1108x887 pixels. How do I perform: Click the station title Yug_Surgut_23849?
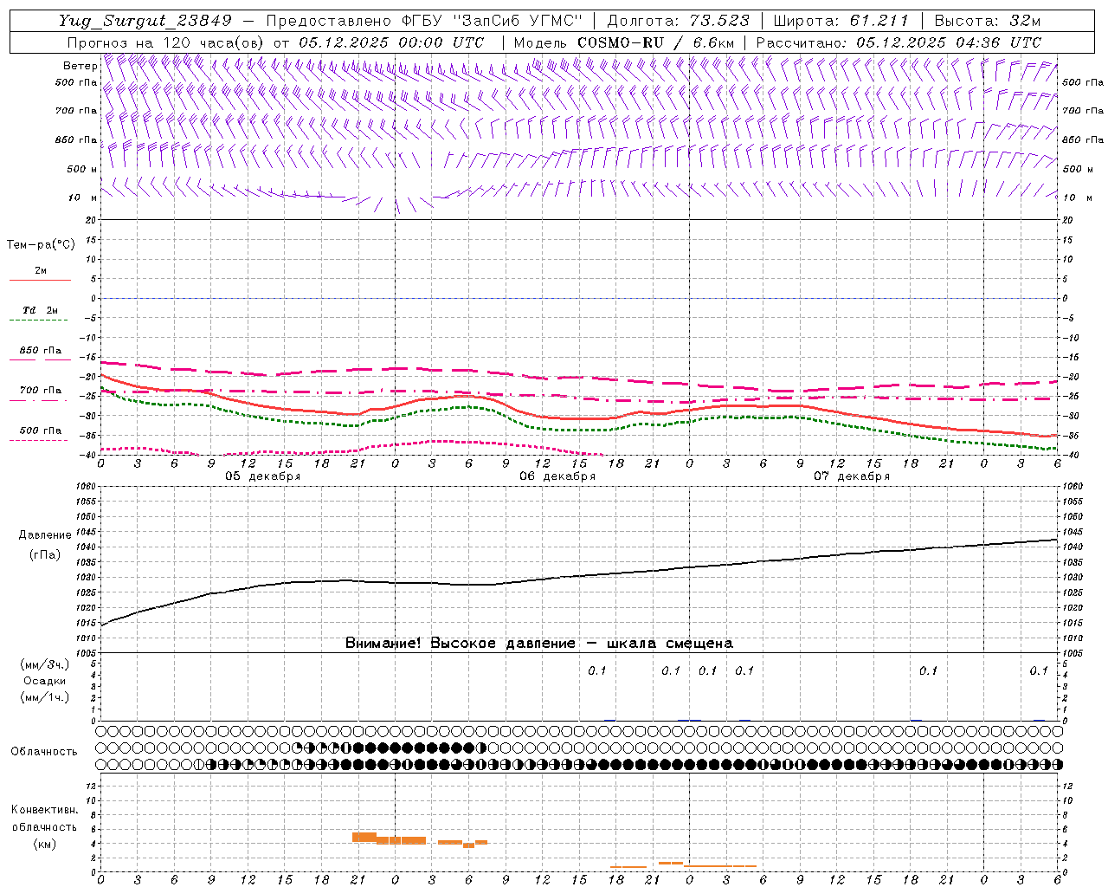(x=144, y=21)
